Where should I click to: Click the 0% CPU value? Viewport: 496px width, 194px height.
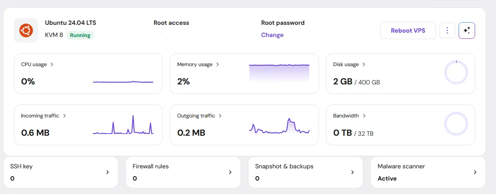click(28, 82)
